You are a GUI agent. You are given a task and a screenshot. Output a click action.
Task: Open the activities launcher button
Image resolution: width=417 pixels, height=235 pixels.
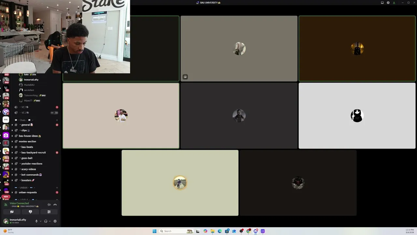click(x=49, y=212)
